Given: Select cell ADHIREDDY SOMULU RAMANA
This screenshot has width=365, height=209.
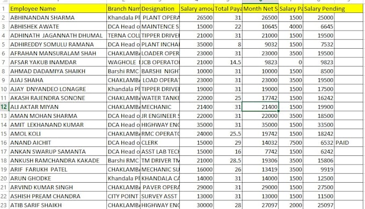Looking at the screenshot, I should point(58,44).
